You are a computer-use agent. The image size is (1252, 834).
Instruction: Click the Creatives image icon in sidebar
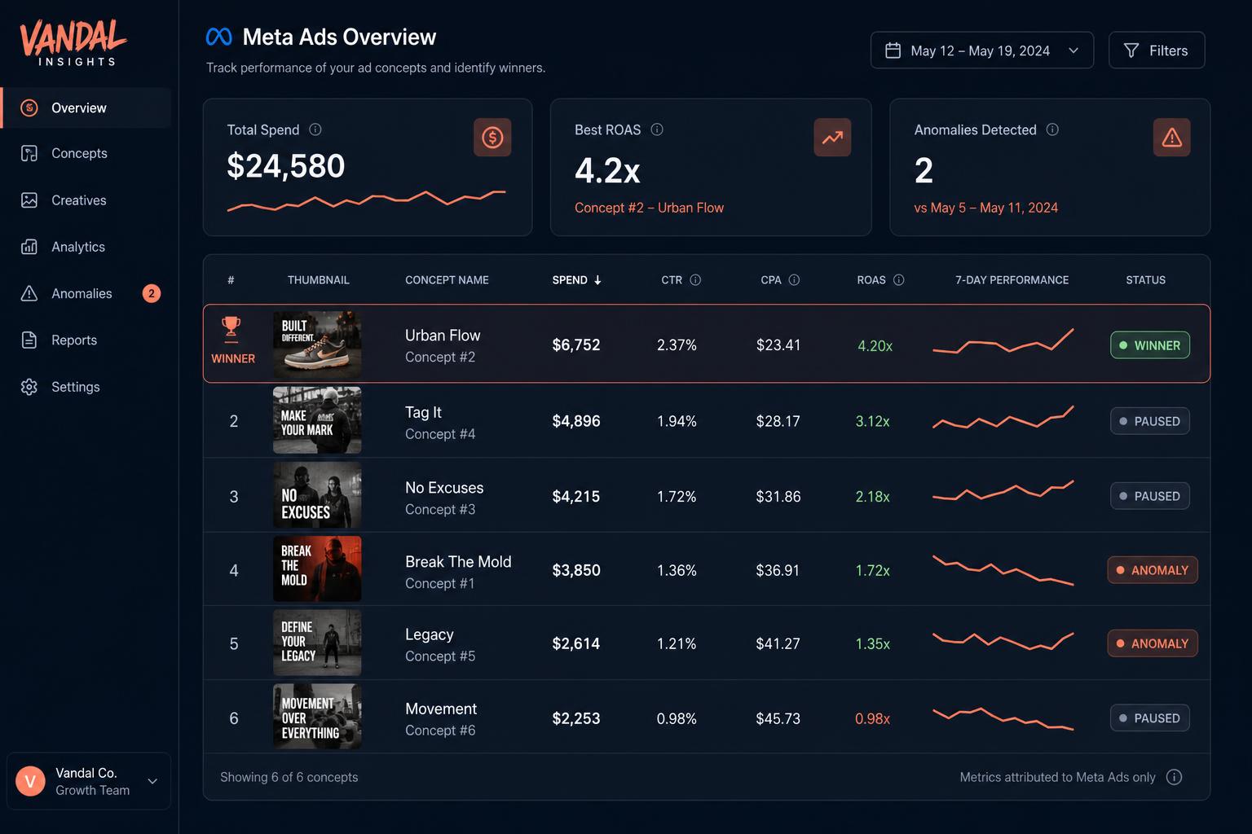point(29,200)
